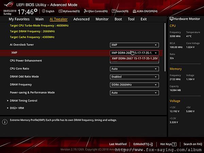204x153 pixels.
Task: Go to Monitor tab
Action: [x=102, y=19]
